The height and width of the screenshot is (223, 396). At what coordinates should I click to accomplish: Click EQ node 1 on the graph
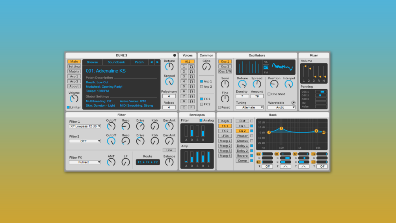coord(281,128)
